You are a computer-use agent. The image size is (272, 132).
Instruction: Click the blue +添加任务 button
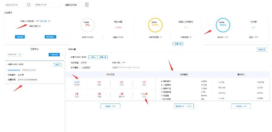click(54, 54)
